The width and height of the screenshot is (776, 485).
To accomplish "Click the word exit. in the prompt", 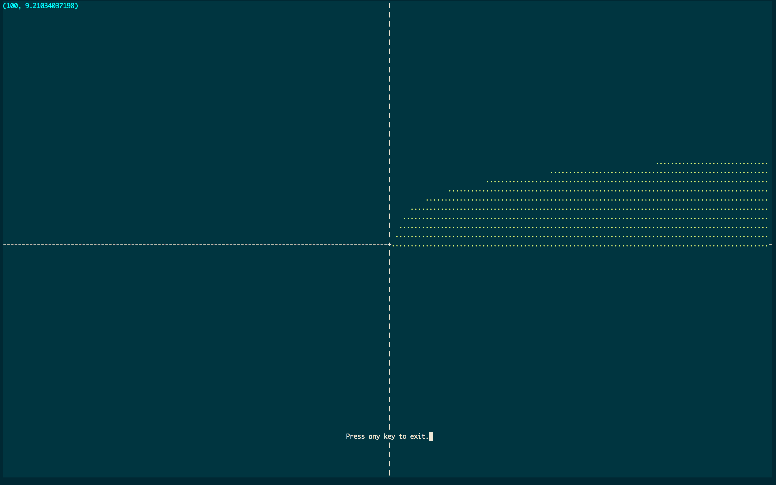I will pos(419,436).
